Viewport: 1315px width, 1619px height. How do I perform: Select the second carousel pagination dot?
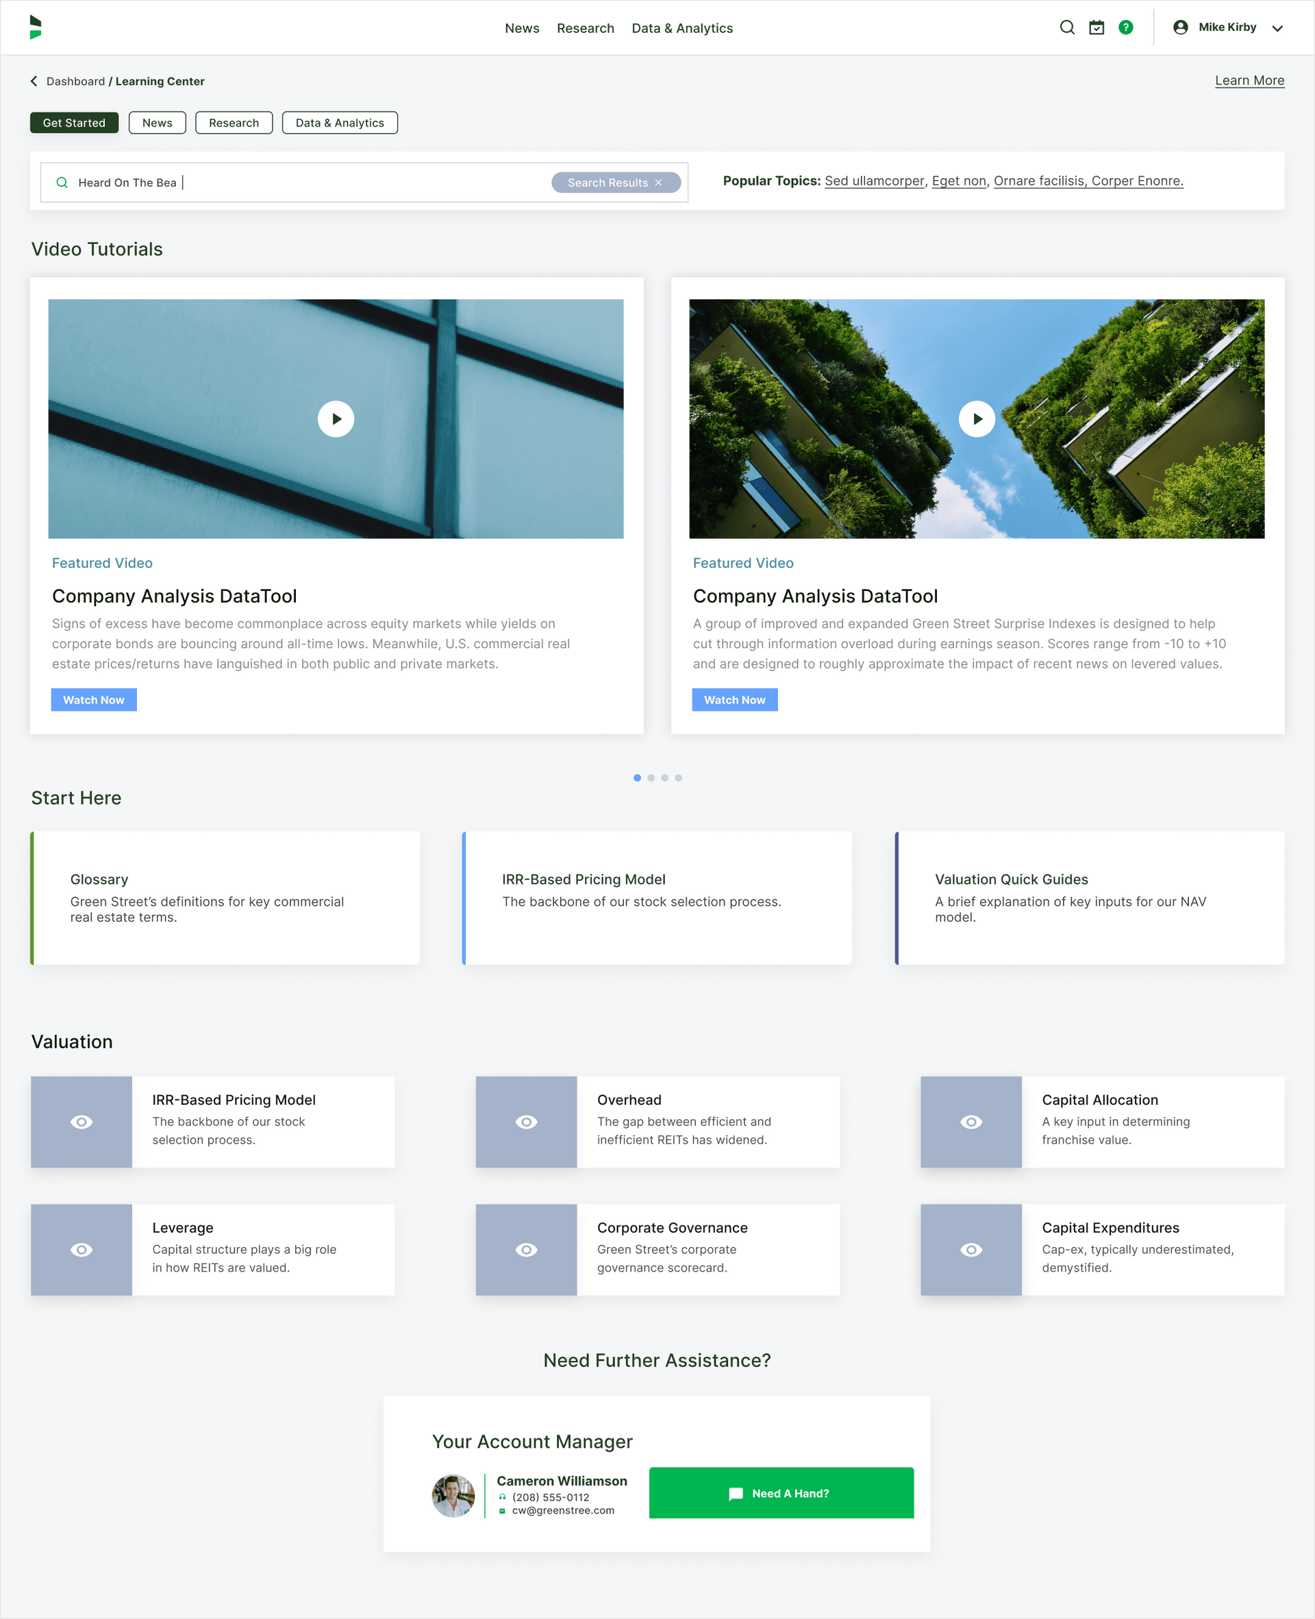pos(651,778)
